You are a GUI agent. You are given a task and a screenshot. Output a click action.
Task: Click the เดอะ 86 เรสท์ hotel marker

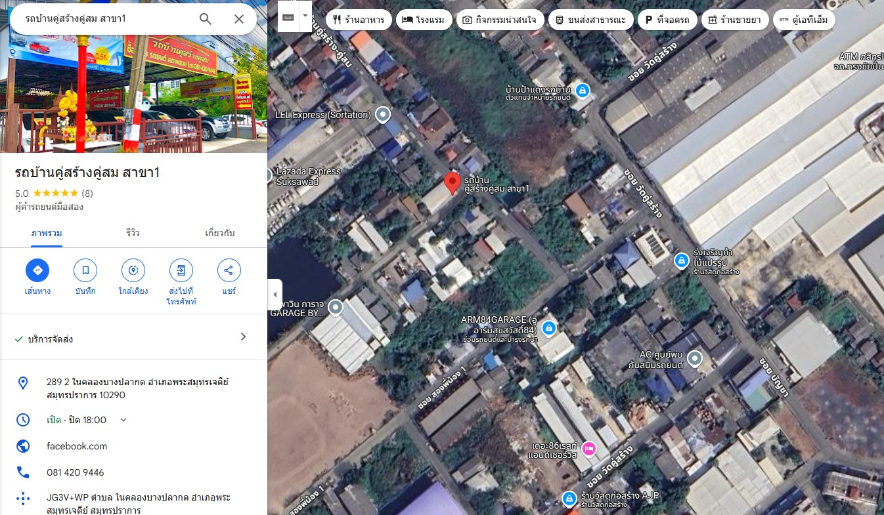(589, 449)
